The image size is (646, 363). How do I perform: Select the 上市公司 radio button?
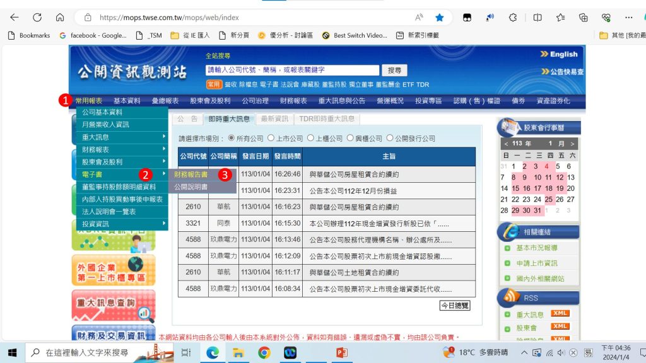coord(271,138)
